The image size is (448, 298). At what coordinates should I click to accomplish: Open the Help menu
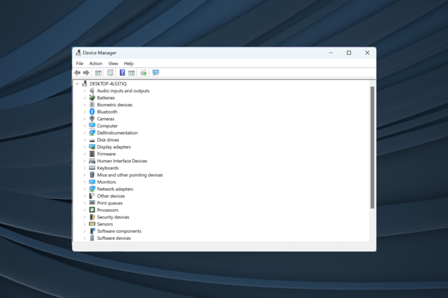pyautogui.click(x=128, y=63)
